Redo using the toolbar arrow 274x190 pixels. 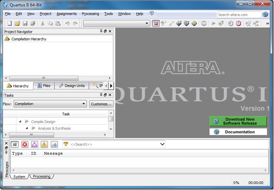(75, 23)
